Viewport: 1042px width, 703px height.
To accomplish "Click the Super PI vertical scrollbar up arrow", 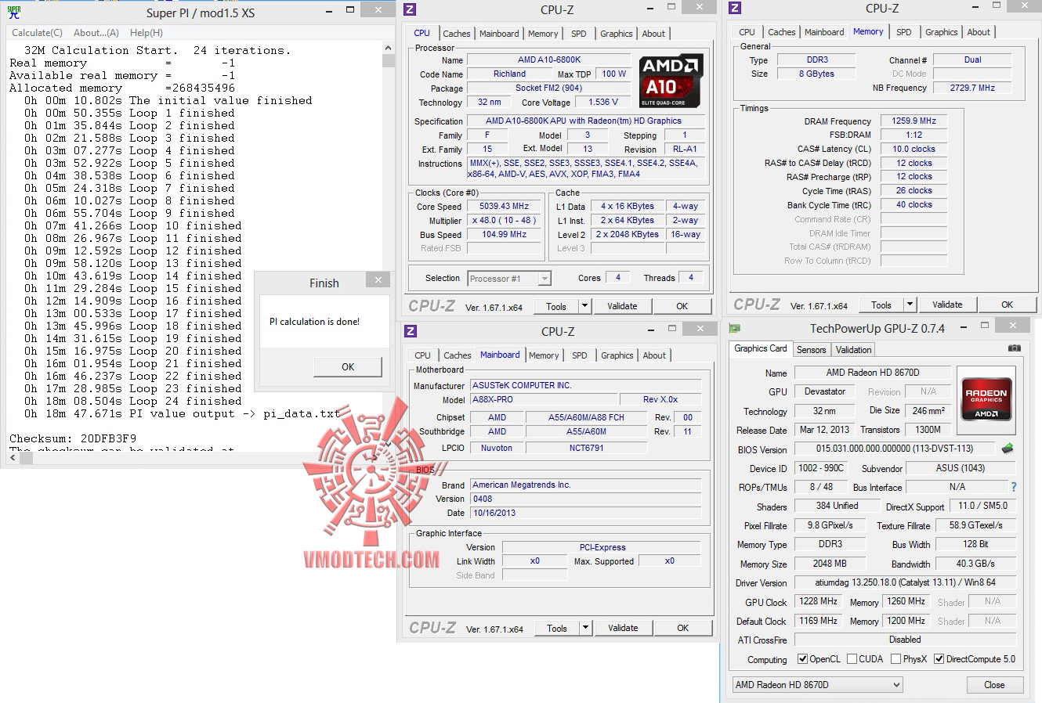I will coord(388,48).
